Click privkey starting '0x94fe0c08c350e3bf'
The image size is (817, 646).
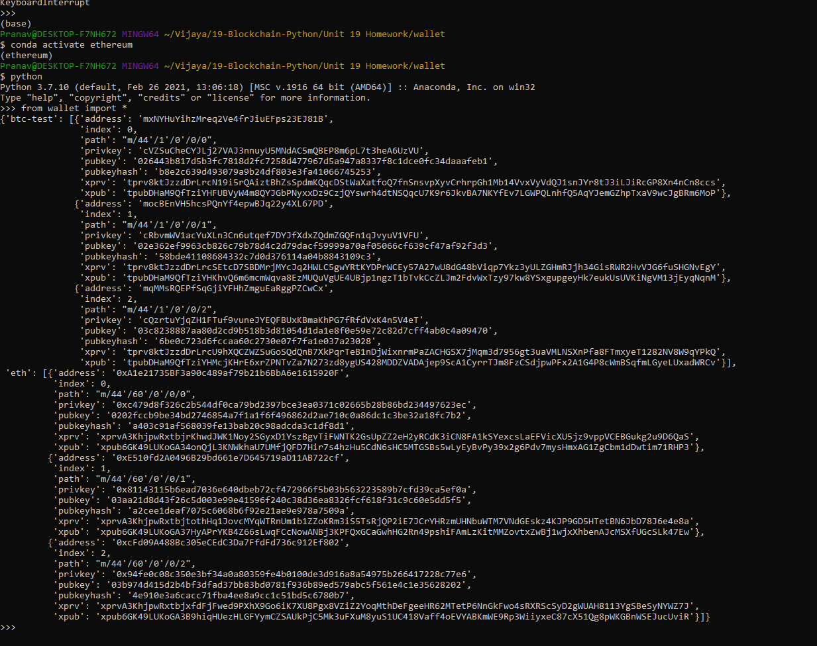(292, 575)
